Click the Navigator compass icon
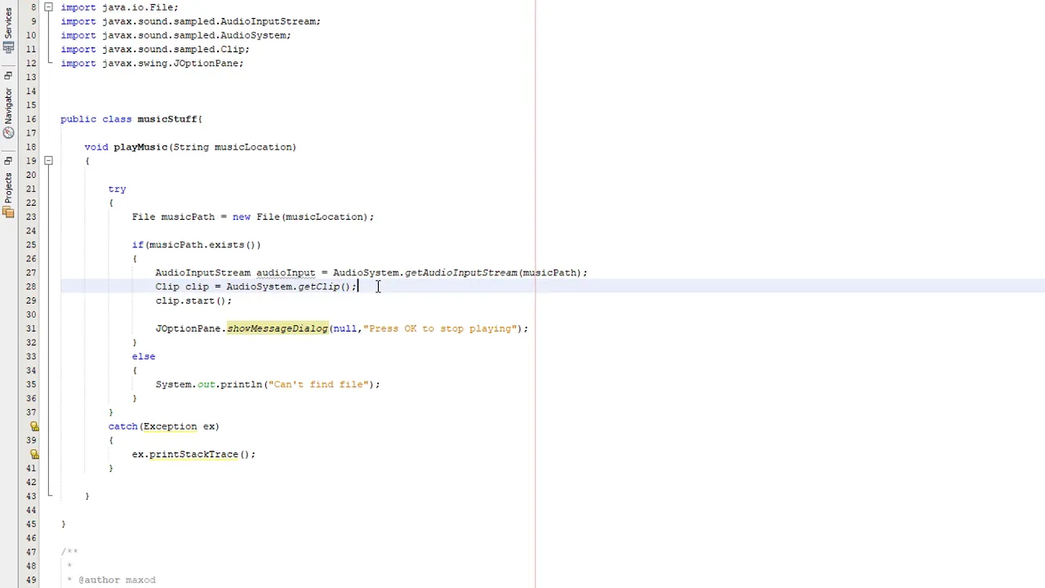The width and height of the screenshot is (1045, 588). [7, 133]
